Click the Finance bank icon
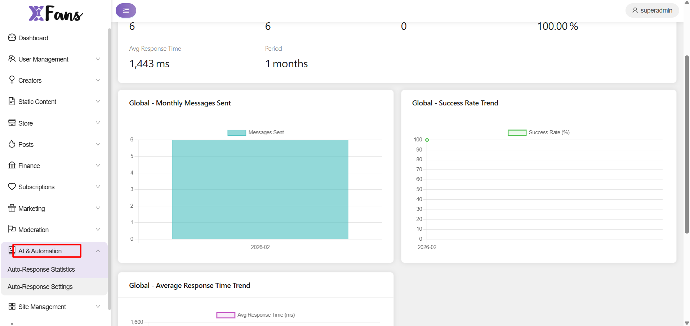This screenshot has width=690, height=326. [12, 165]
